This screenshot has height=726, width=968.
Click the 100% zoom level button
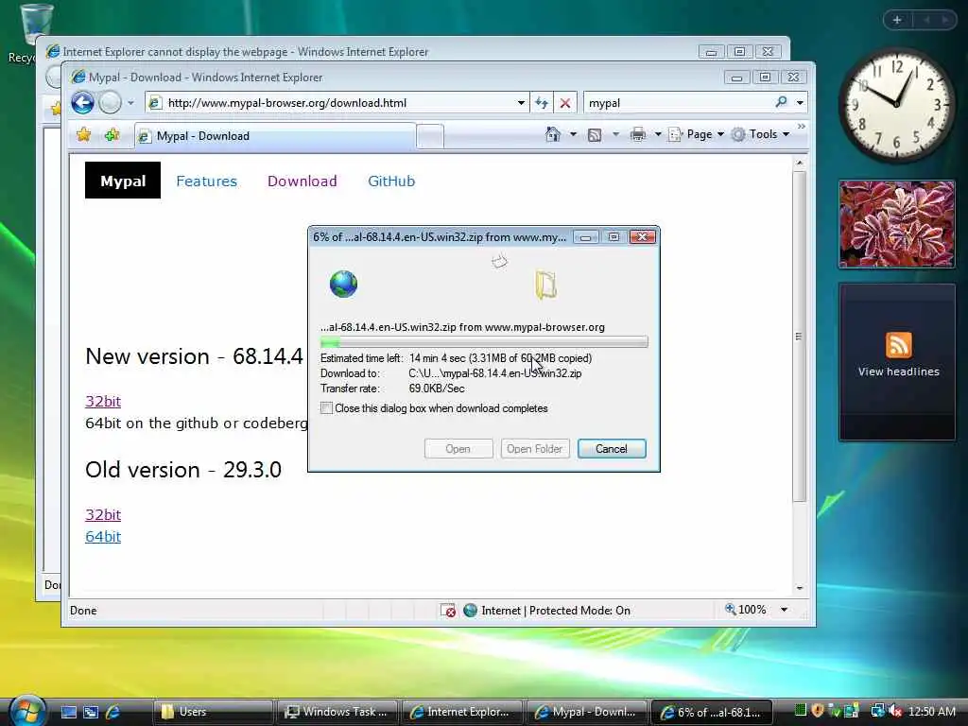pos(745,610)
